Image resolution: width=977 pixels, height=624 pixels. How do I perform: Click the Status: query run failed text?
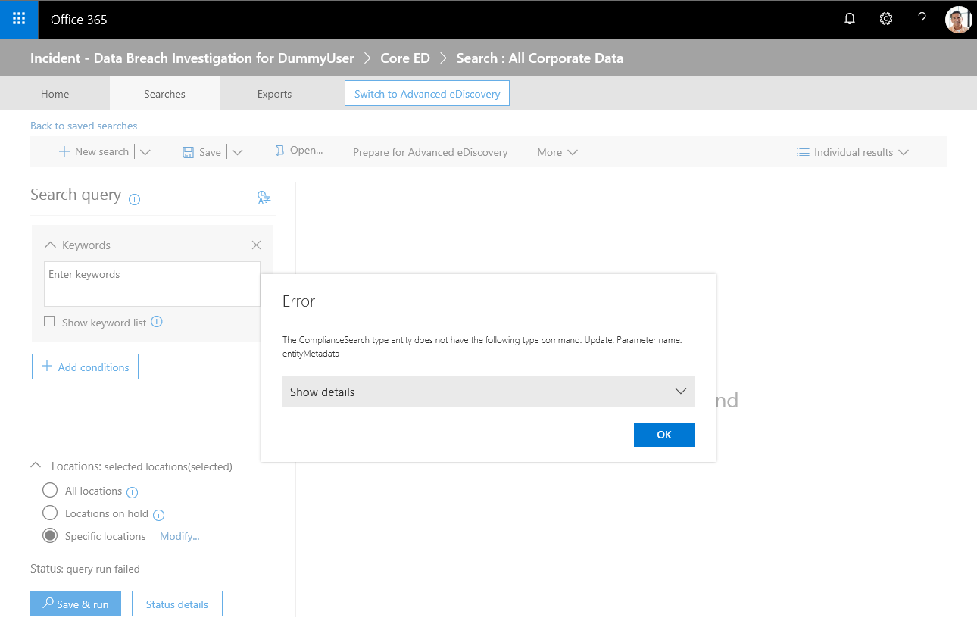coord(85,569)
